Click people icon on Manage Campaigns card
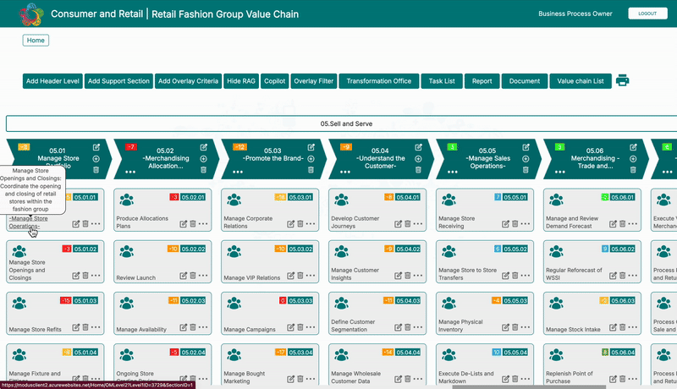This screenshot has width=677, height=389. (234, 304)
